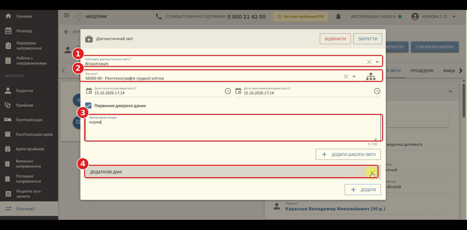Open Перевірка направлення in sidebar
This screenshot has width=467, height=230.
tap(29, 45)
